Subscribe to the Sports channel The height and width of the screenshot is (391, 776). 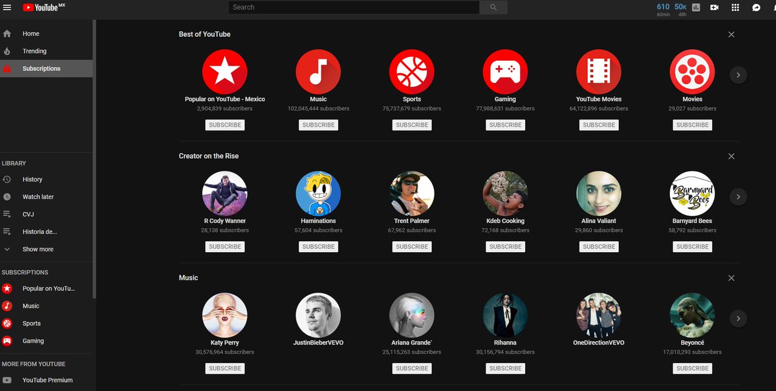(x=412, y=125)
